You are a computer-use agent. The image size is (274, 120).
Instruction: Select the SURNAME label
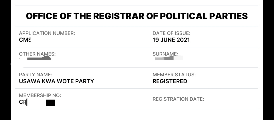pyautogui.click(x=165, y=54)
